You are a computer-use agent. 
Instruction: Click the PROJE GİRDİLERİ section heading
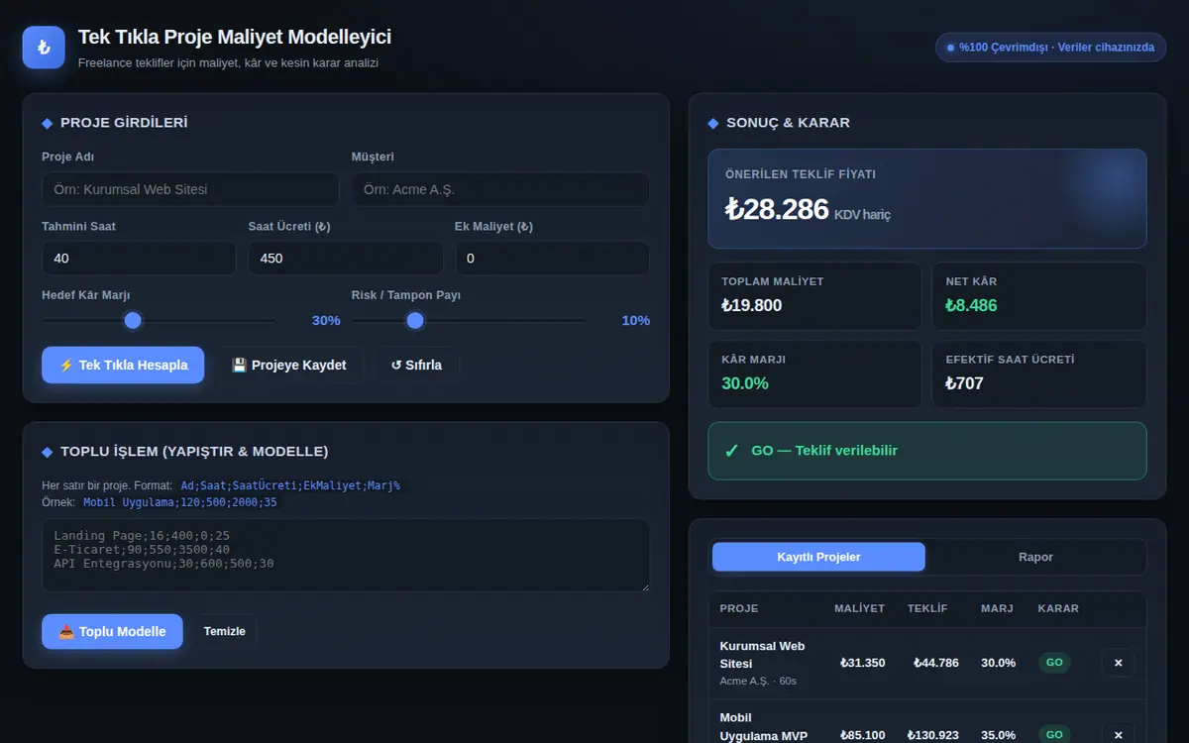124,123
